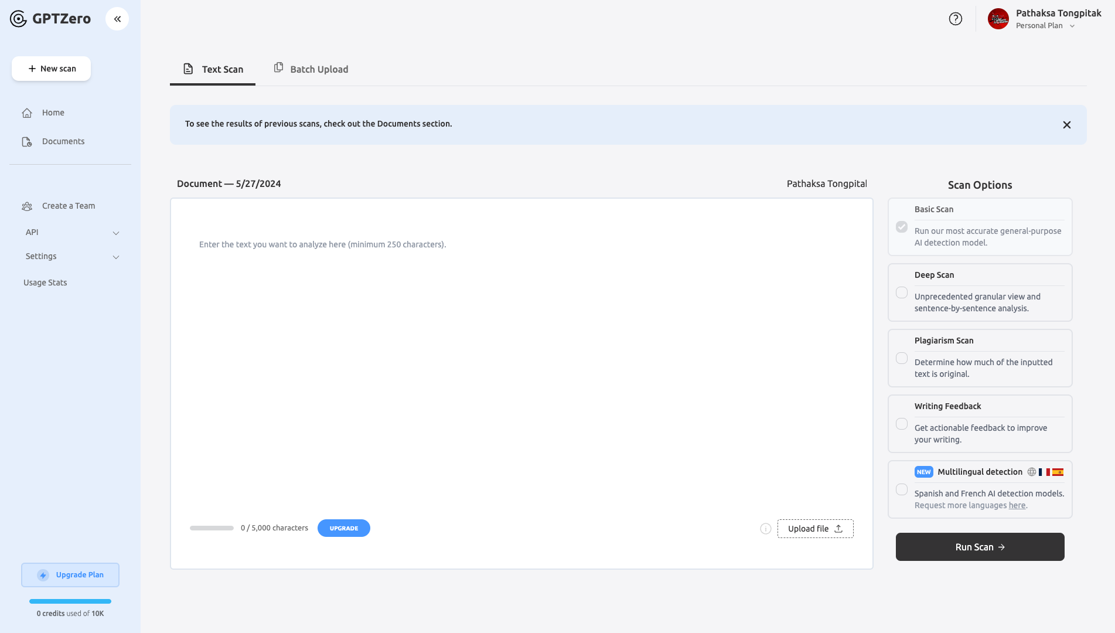
Task: Click the user profile avatar picture
Action: pos(998,19)
